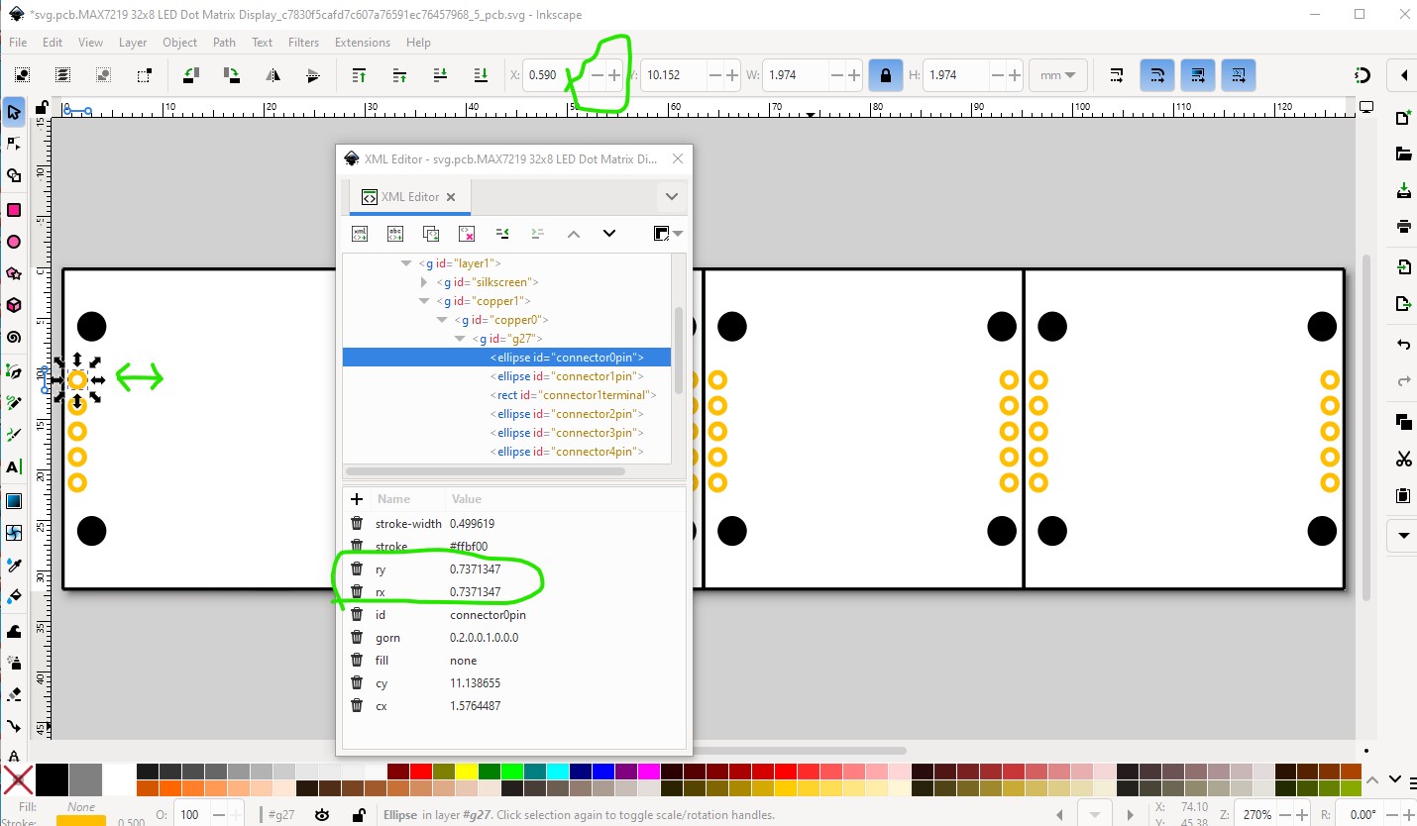Click Flip horizontally toolbar icon
This screenshot has height=826, width=1417.
pos(273,75)
